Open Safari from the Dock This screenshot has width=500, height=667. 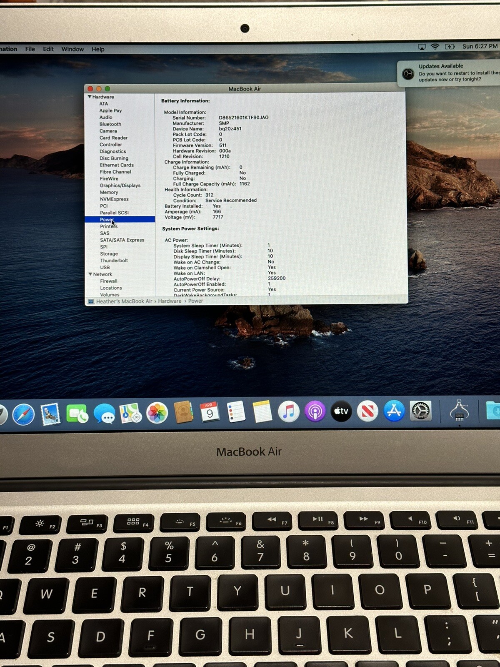tap(23, 414)
